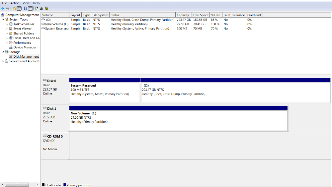
Task: Click the Up One Level folder icon
Action: coord(14,8)
